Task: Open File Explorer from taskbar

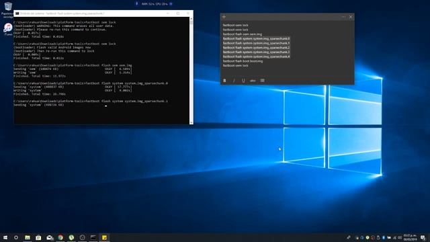Action: [x=28, y=237]
